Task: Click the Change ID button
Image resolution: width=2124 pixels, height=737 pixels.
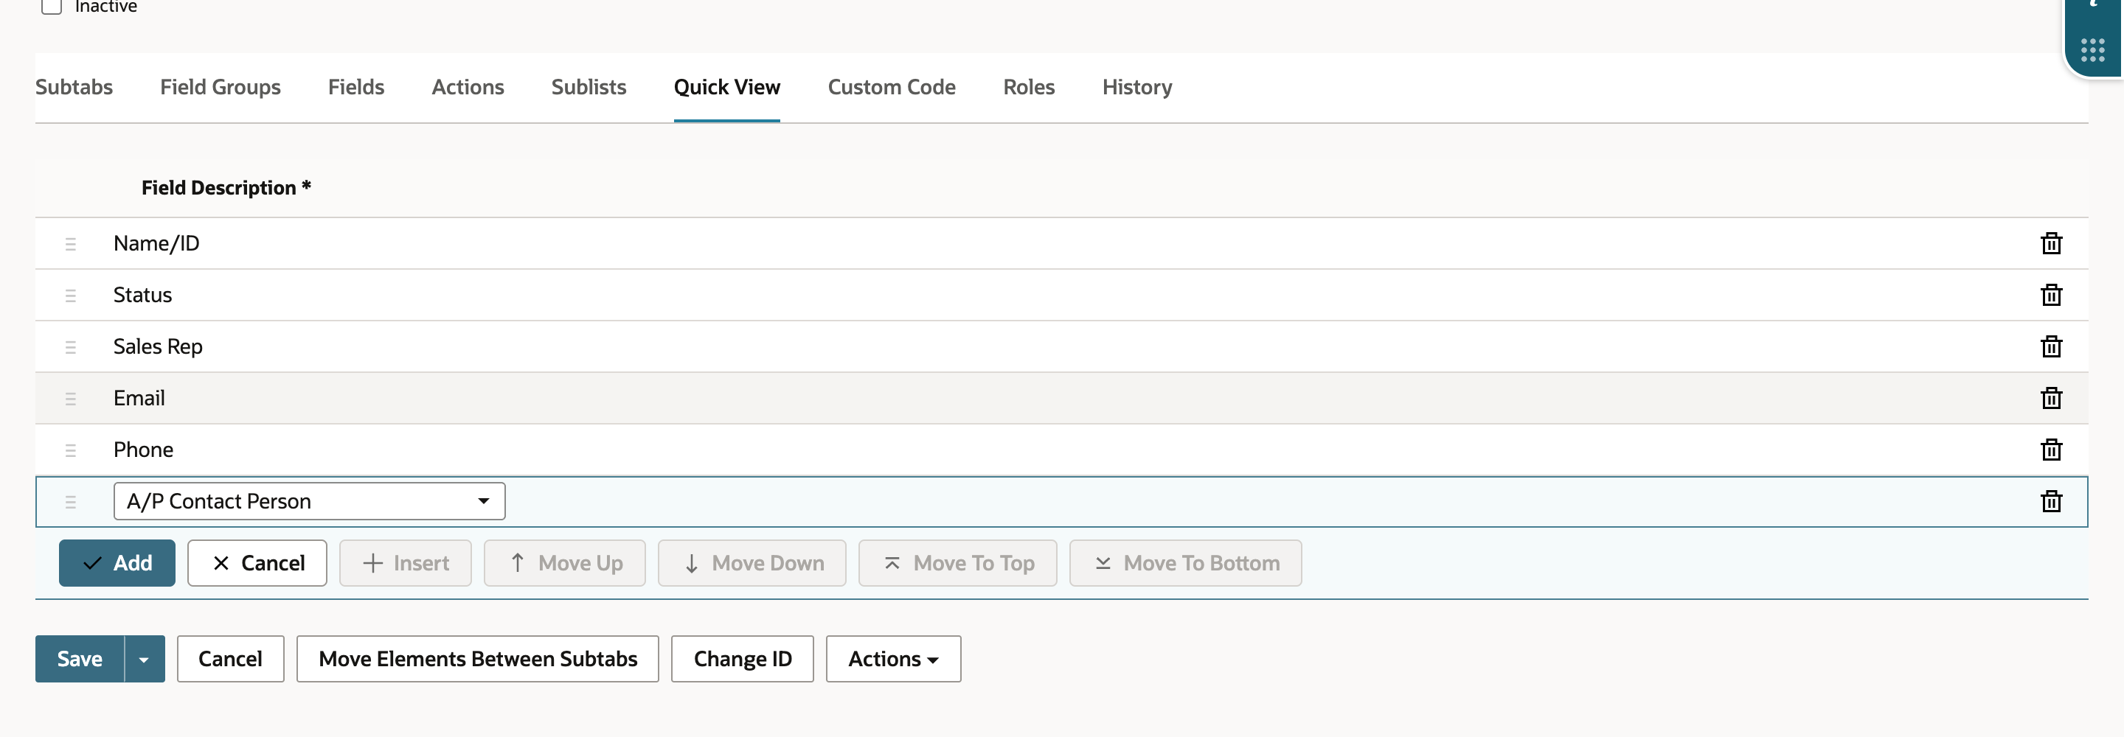Action: 742,659
